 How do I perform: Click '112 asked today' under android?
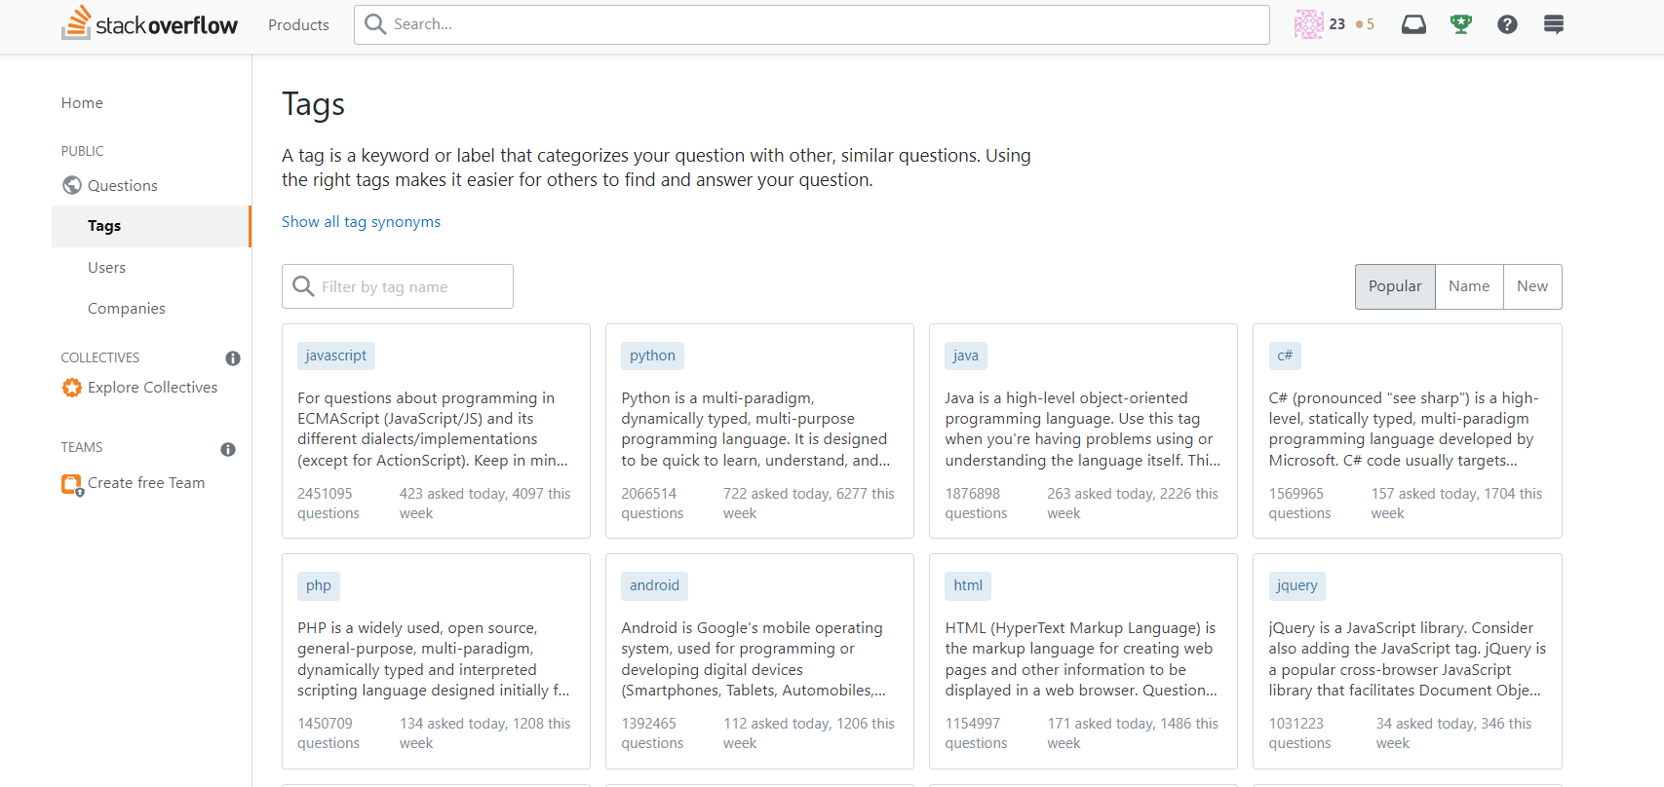click(x=777, y=724)
